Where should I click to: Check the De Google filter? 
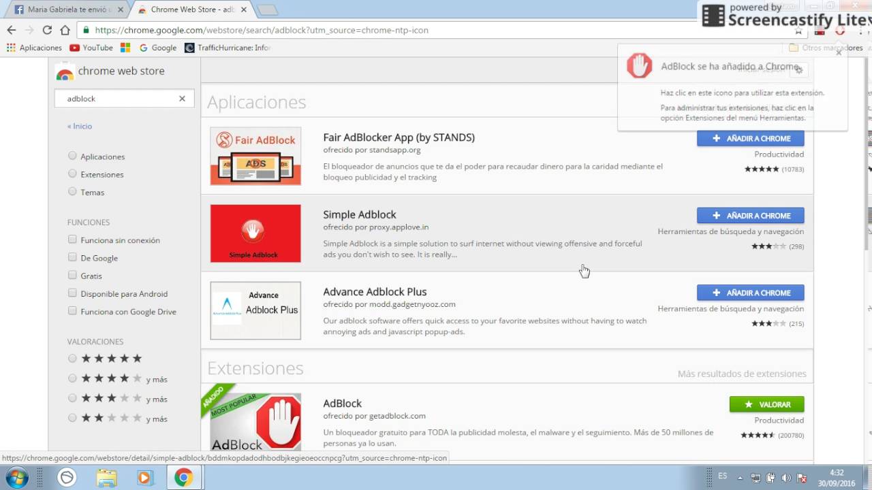coord(72,257)
